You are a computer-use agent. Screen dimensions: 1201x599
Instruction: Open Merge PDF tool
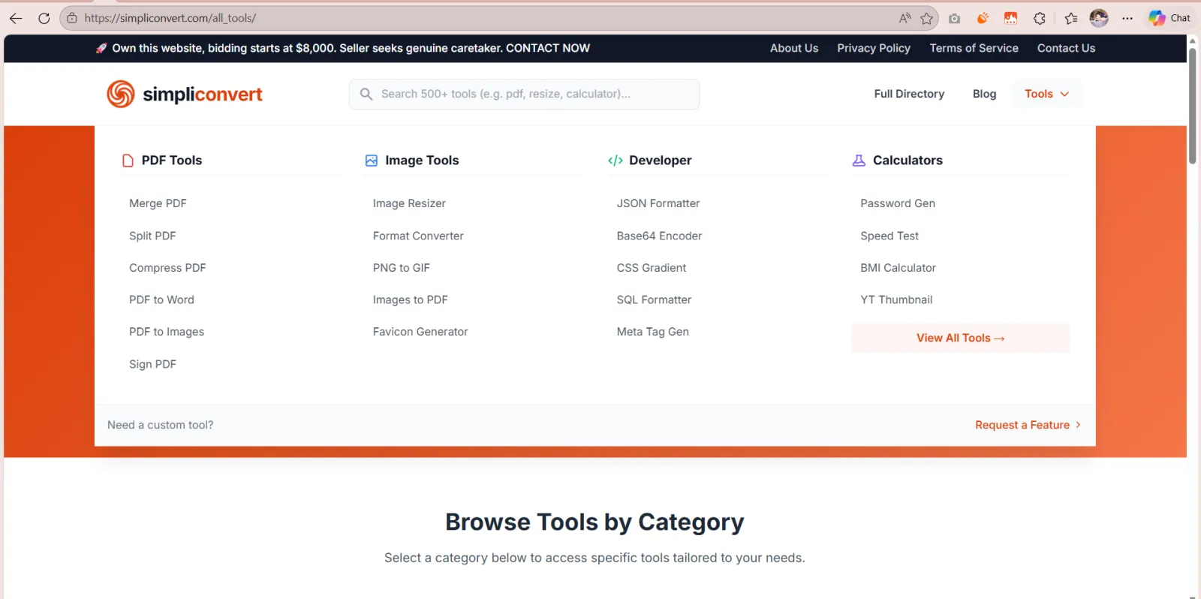coord(158,203)
